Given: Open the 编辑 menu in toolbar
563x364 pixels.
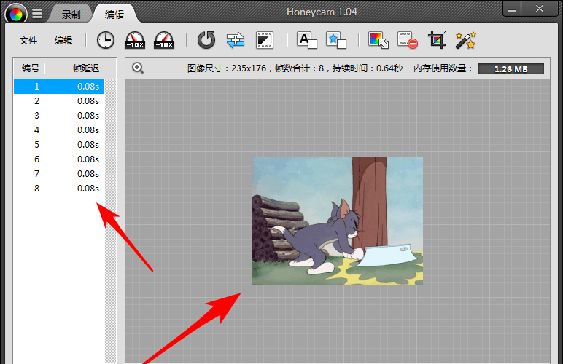Looking at the screenshot, I should point(63,41).
